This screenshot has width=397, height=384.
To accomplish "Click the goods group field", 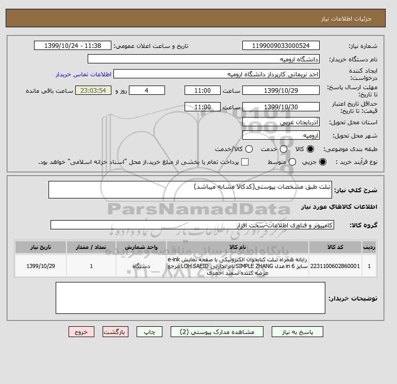I will point(192,225).
